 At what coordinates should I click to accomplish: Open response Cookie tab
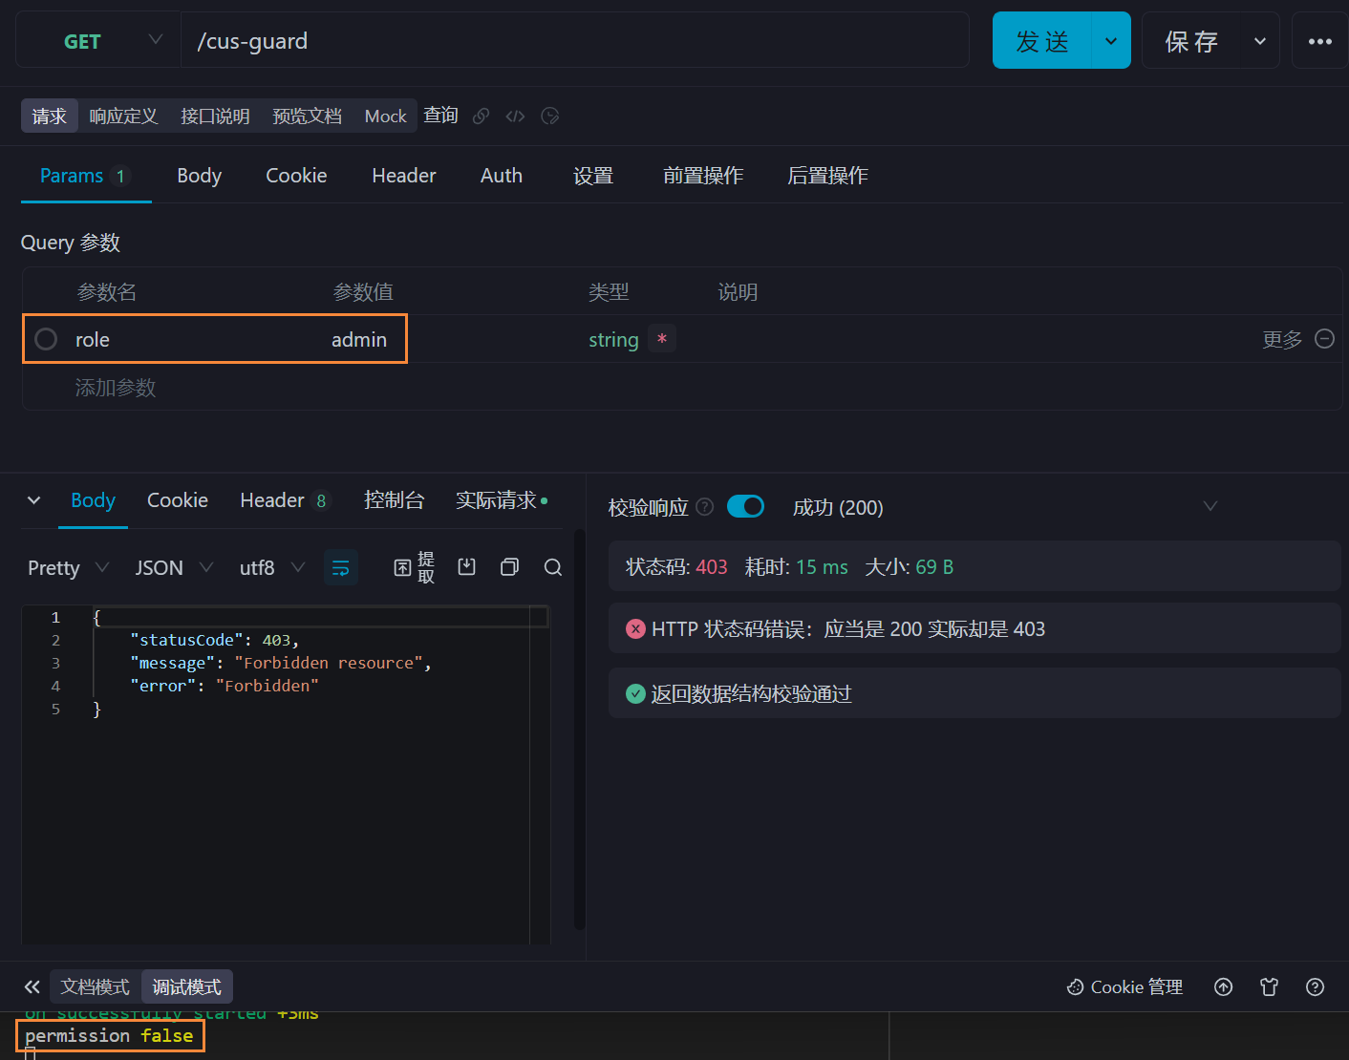click(177, 500)
